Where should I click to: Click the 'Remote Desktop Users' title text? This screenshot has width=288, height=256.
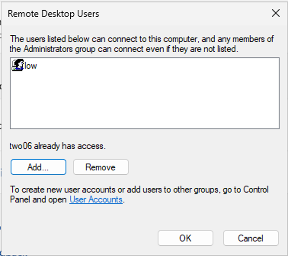(53, 14)
